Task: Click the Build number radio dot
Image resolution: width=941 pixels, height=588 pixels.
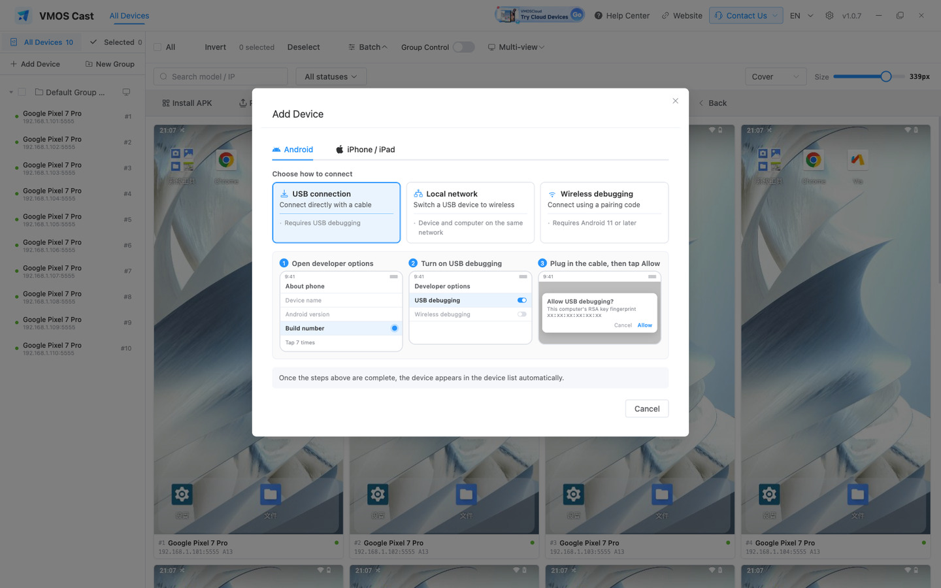Action: [395, 328]
